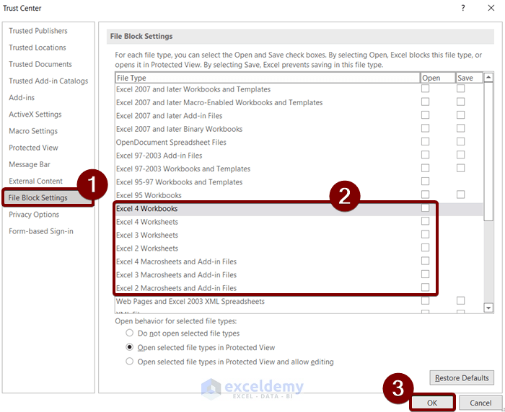The width and height of the screenshot is (505, 412).
Task: Tick Open for Excel 97-2003 Workbooks and Templates
Action: (x=425, y=168)
